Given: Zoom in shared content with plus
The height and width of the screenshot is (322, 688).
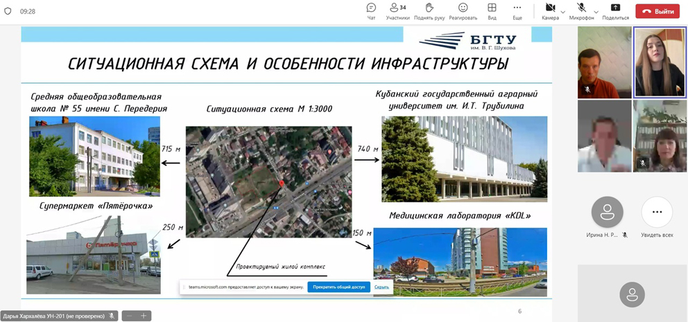Looking at the screenshot, I should pos(143,316).
